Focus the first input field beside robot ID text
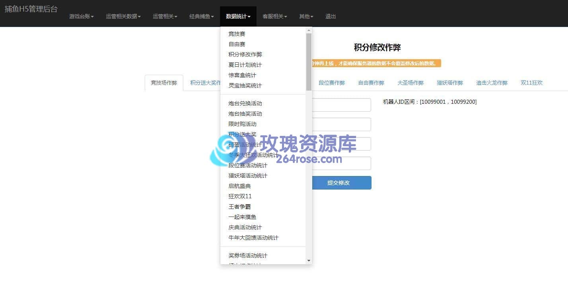The height and width of the screenshot is (298, 568). coord(342,105)
